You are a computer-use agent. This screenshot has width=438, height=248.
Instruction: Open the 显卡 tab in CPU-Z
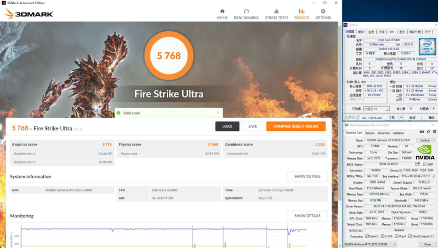(402, 32)
